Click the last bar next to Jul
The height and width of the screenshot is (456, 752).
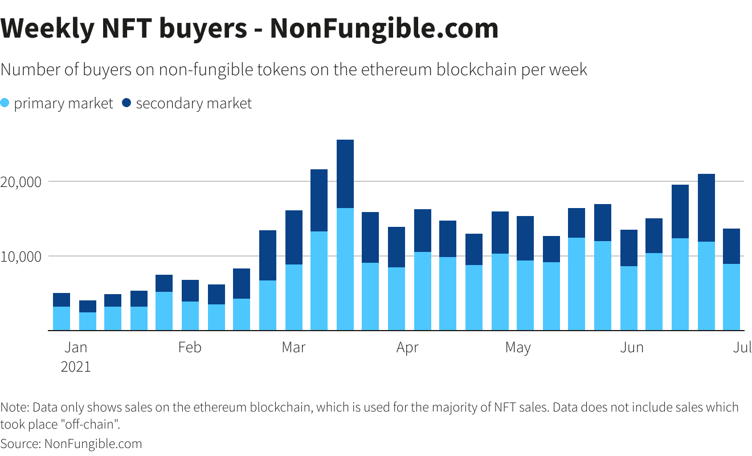tap(731, 279)
